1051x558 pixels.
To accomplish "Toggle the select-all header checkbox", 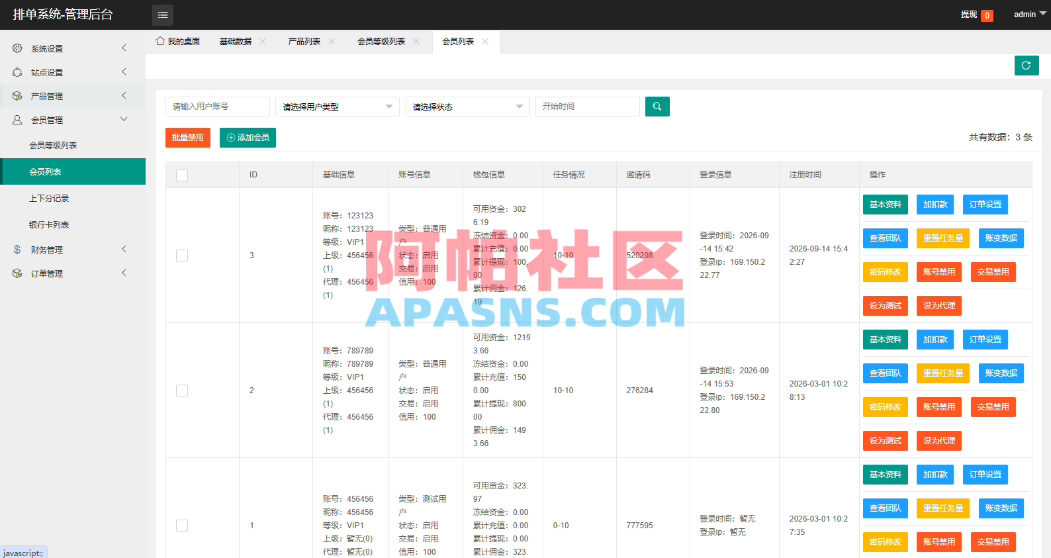I will point(182,175).
